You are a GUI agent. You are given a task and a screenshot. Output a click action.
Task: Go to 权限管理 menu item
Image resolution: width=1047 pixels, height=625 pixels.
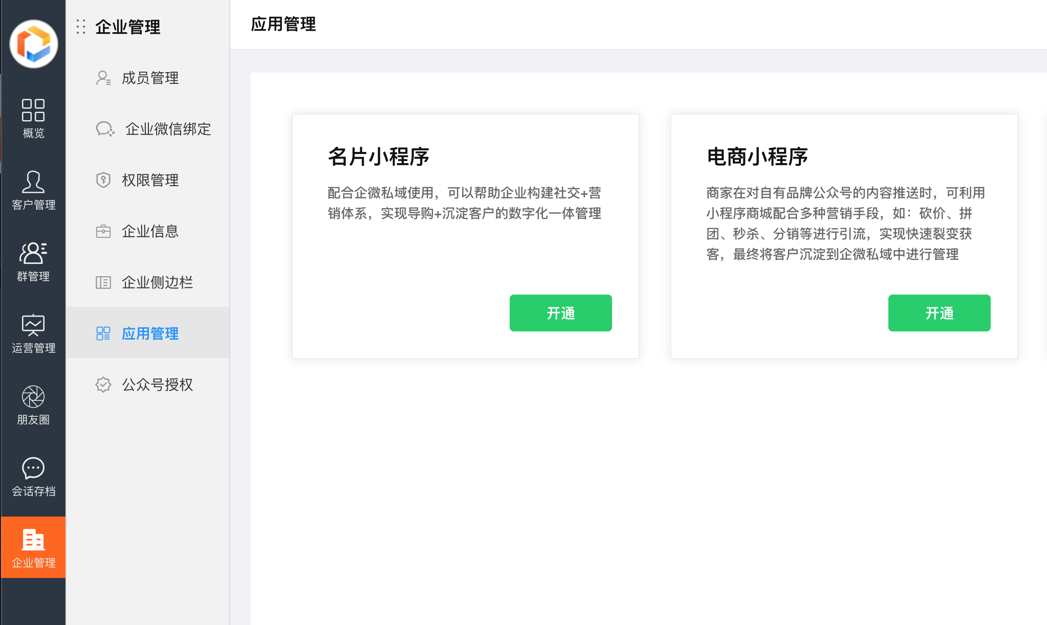pos(150,180)
